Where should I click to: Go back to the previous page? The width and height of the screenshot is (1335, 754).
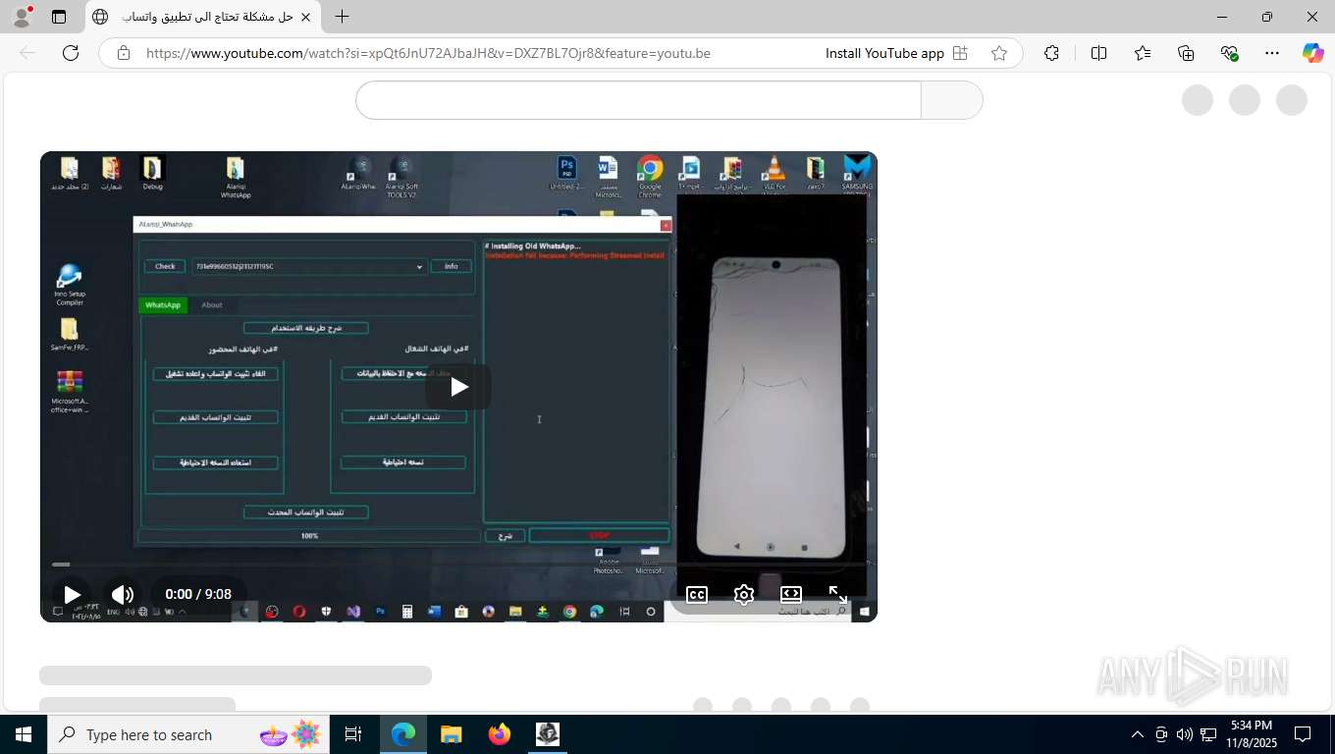point(27,53)
